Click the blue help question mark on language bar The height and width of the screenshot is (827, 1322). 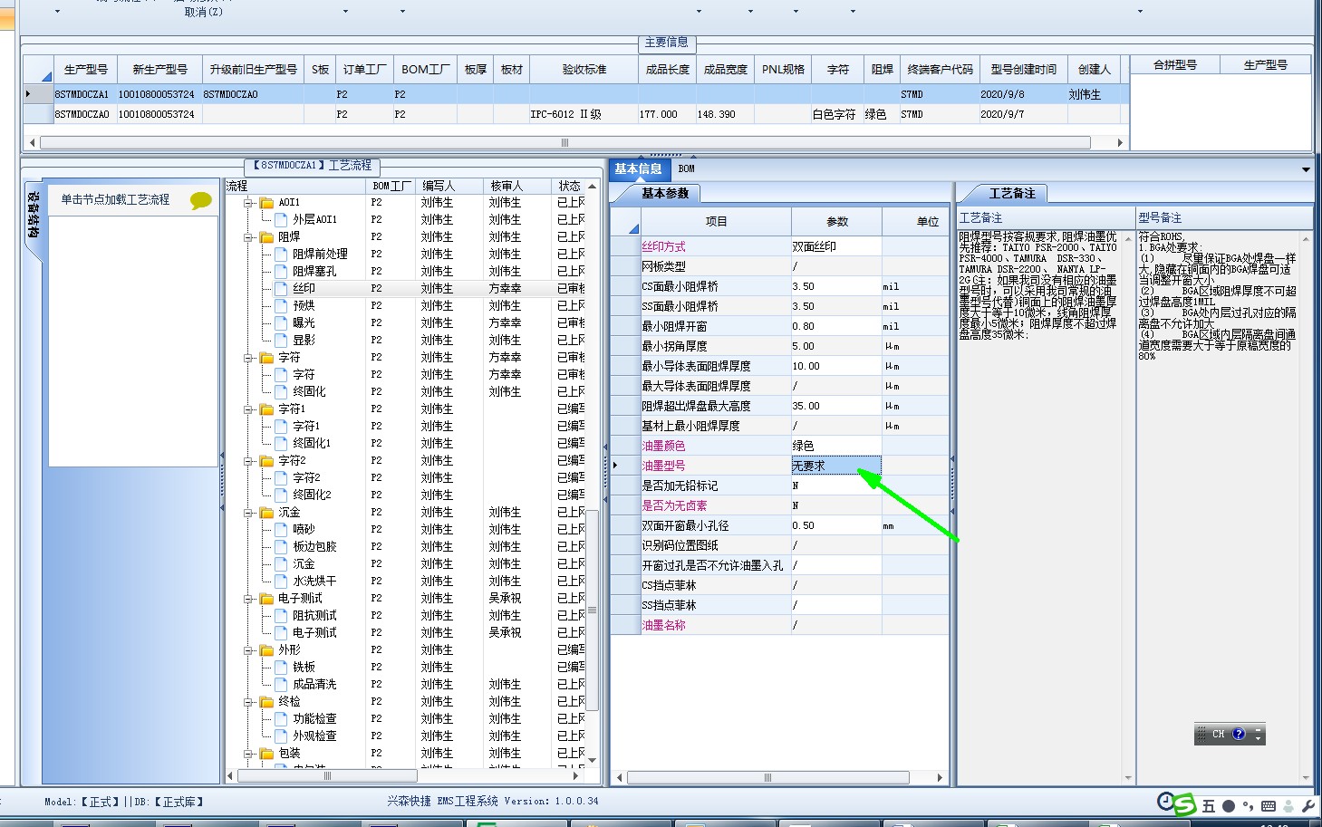pos(1239,734)
